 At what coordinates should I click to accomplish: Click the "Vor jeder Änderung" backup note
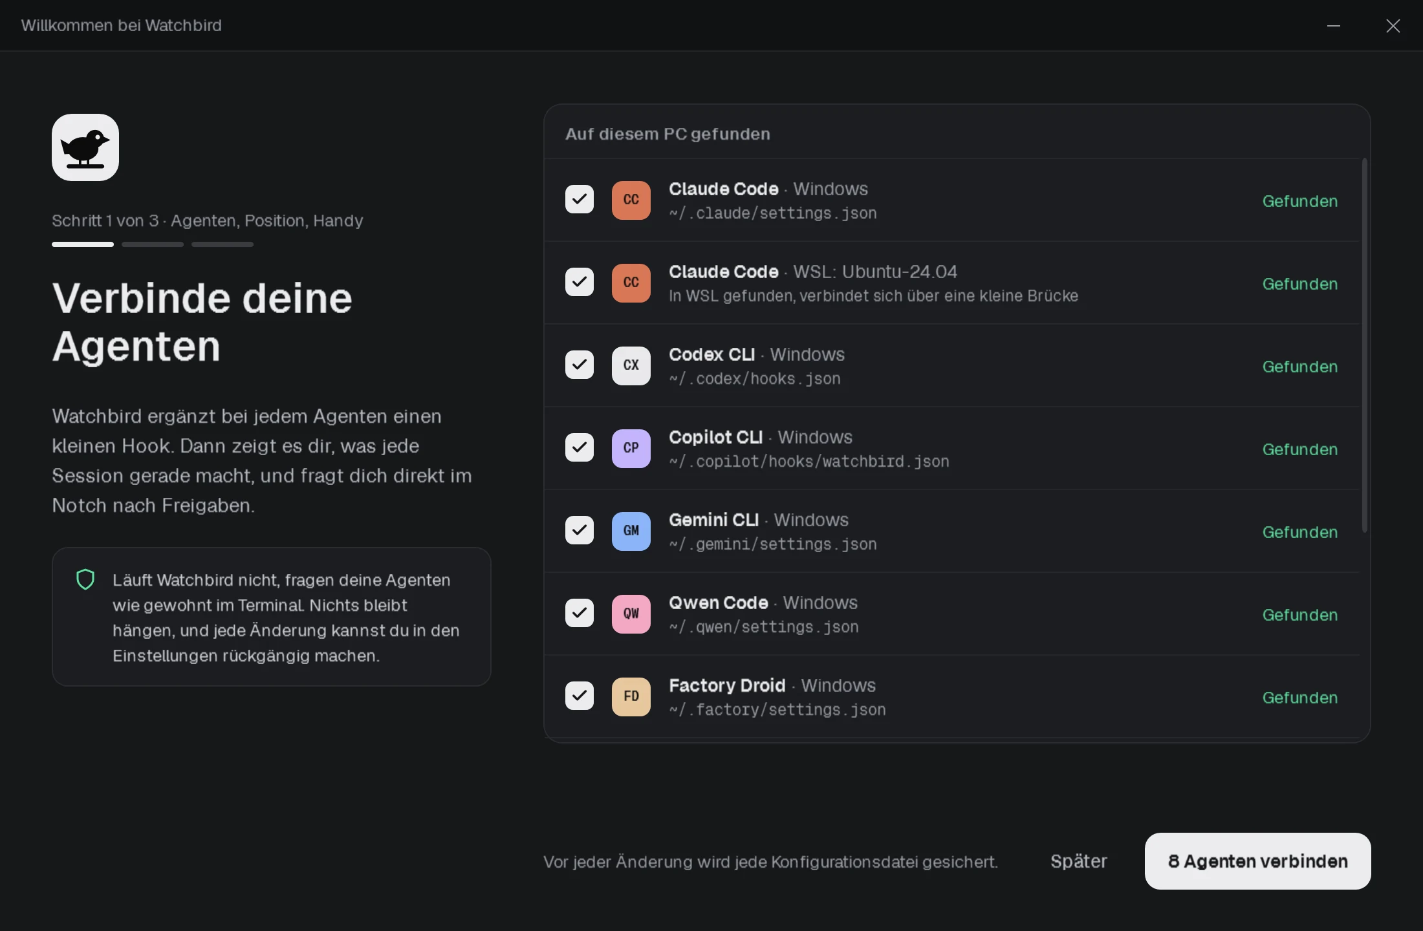click(x=770, y=862)
